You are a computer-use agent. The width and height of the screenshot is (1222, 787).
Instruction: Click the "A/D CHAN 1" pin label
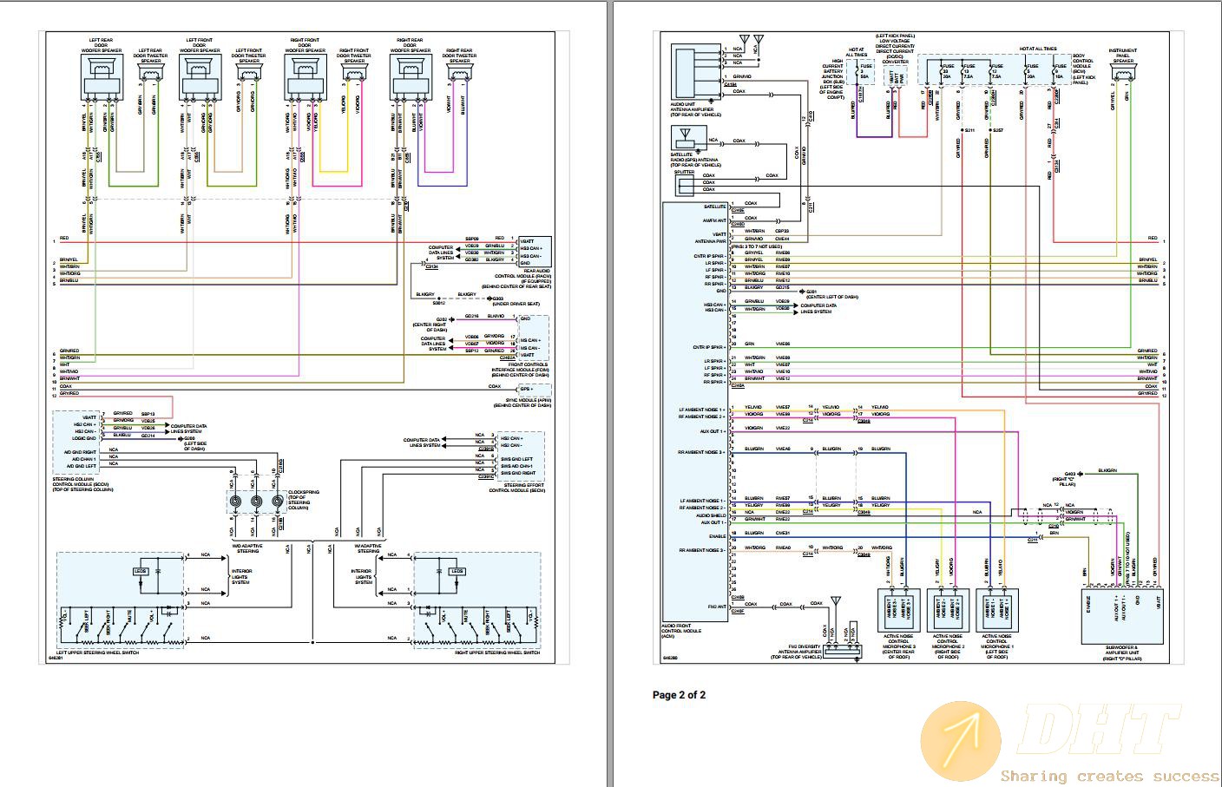click(86, 459)
